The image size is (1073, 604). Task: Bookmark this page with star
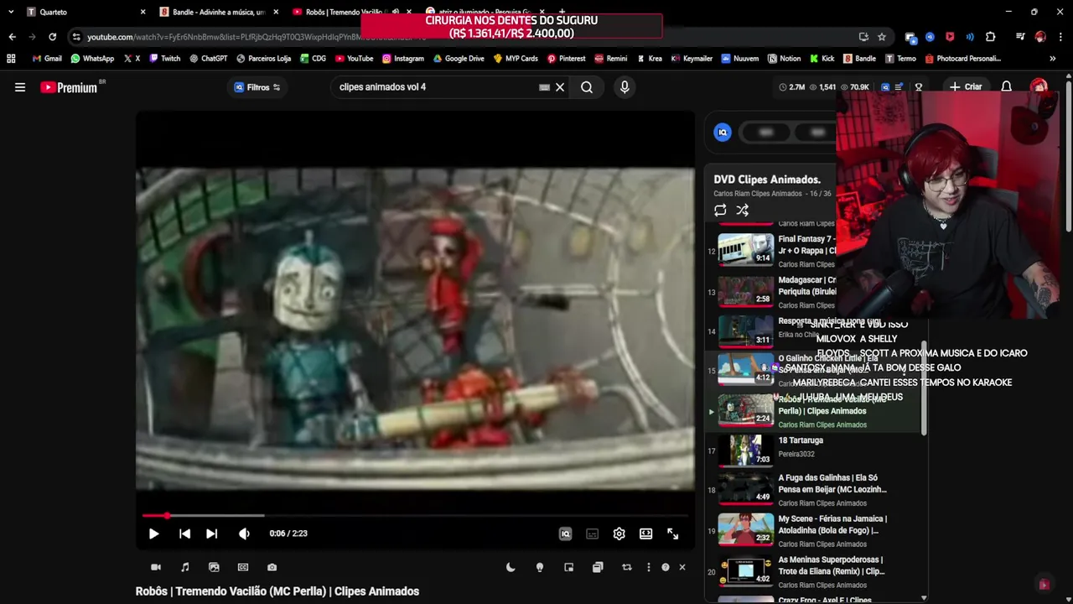[x=882, y=37]
